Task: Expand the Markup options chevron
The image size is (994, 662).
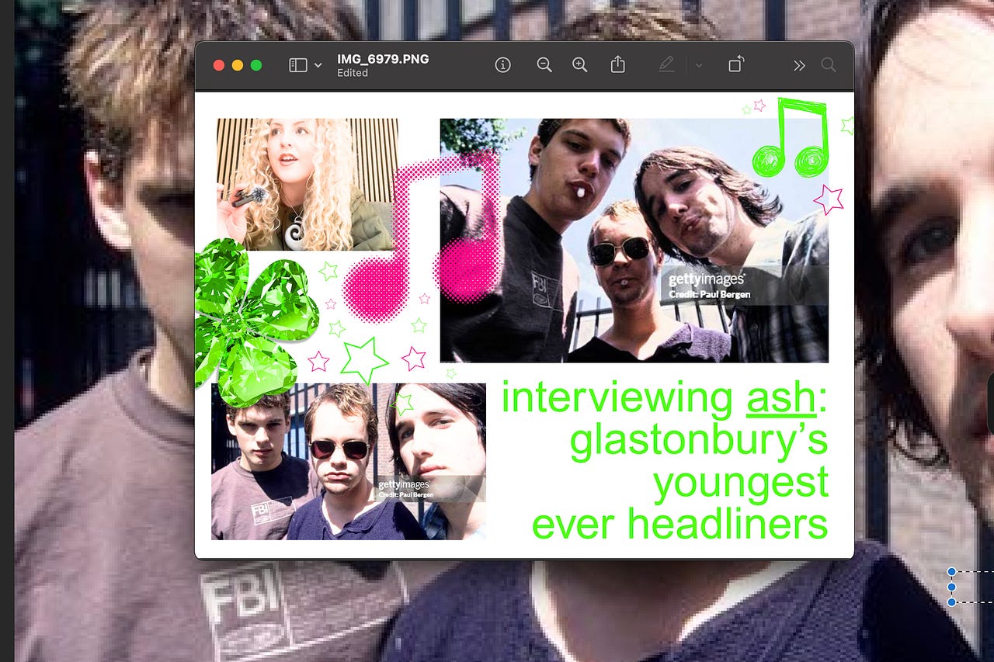Action: coord(699,65)
